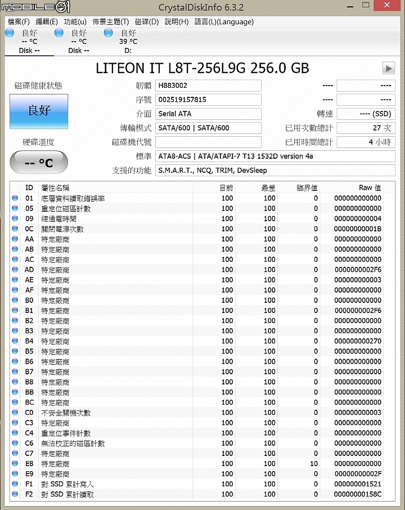This screenshot has height=510, width=405.
Task: Click the SATA/600 | SATA/600 transfer mode field
Action: pos(208,128)
